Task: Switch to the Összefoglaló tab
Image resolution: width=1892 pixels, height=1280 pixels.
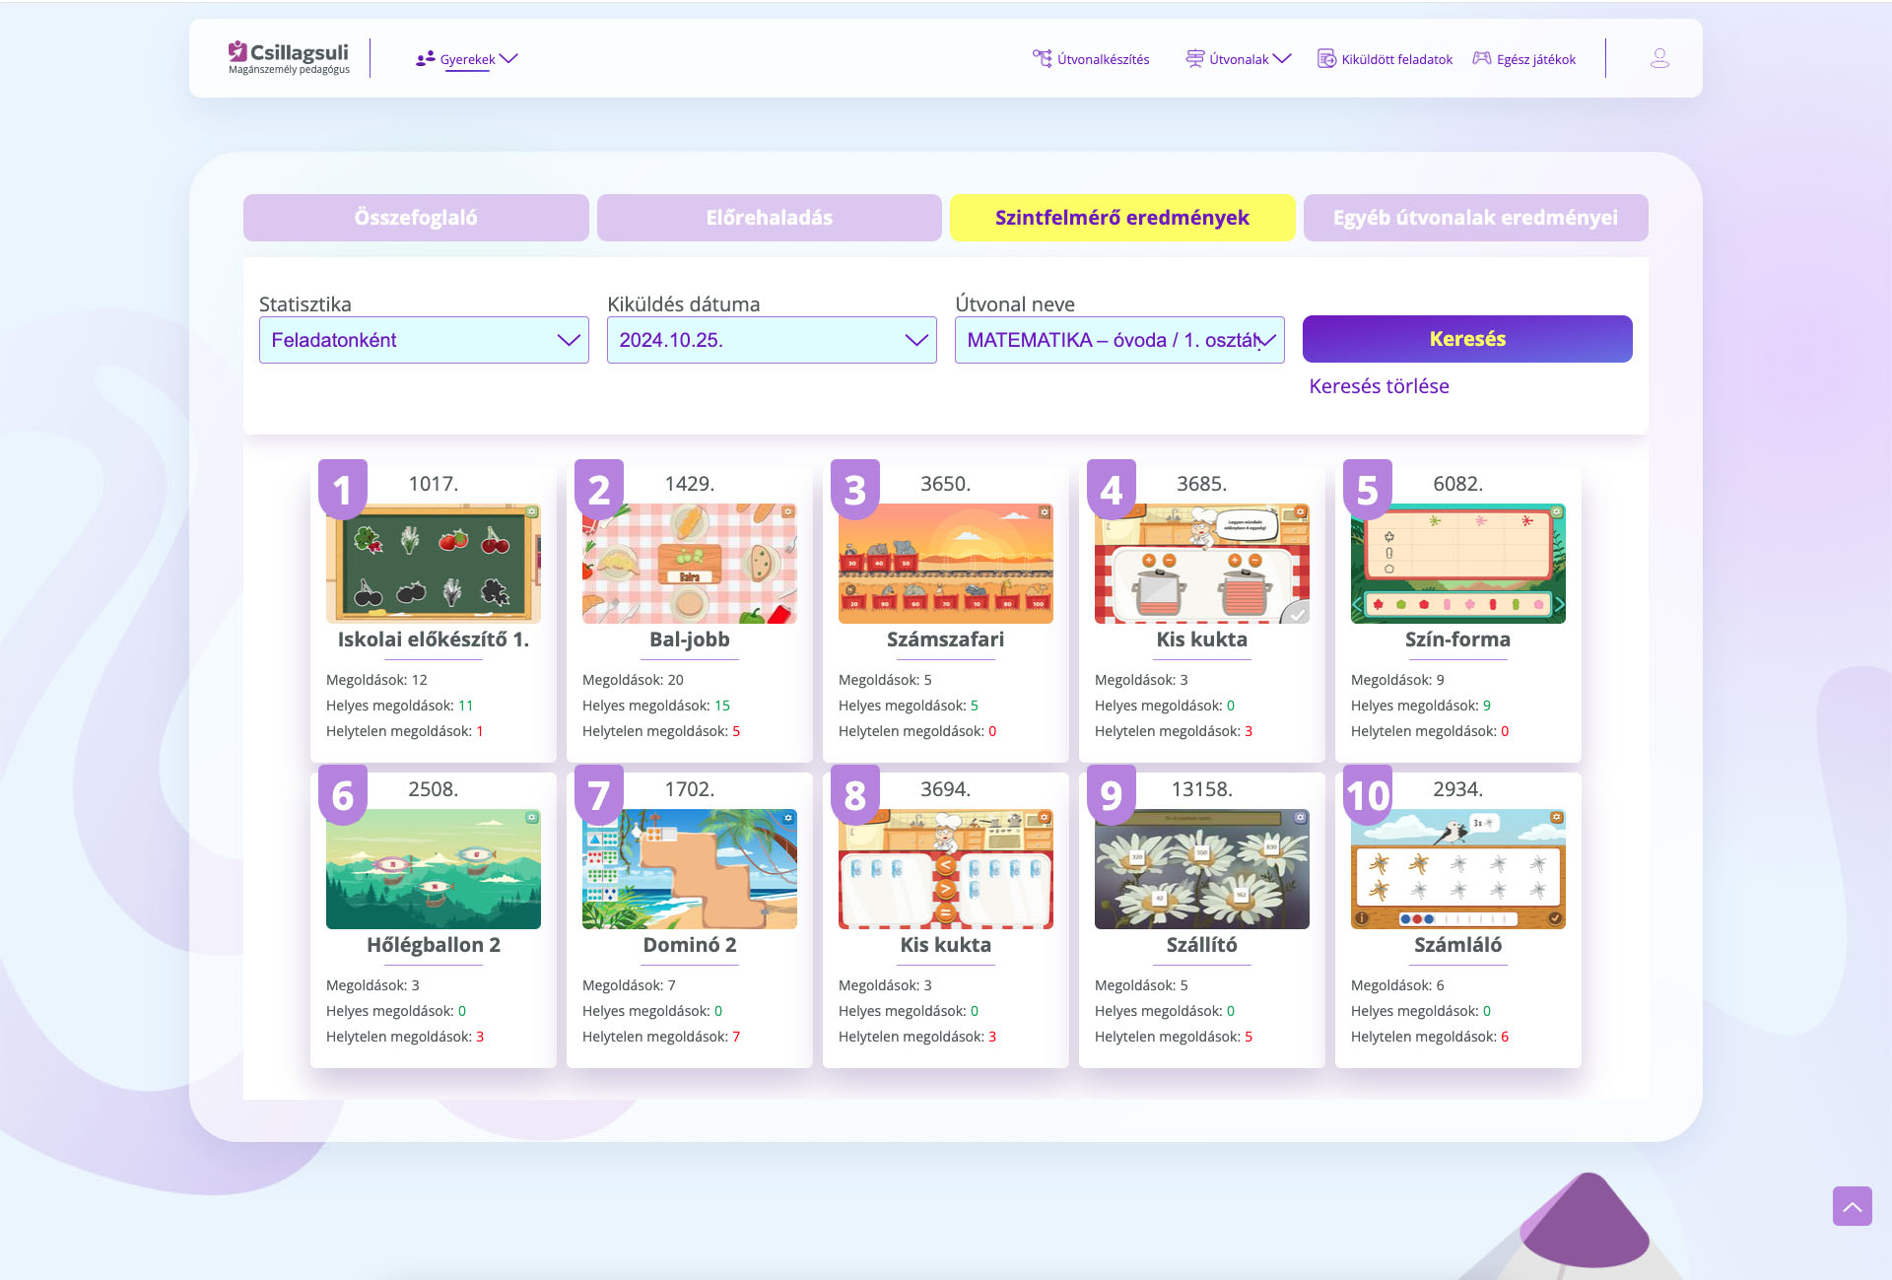Action: click(x=416, y=218)
